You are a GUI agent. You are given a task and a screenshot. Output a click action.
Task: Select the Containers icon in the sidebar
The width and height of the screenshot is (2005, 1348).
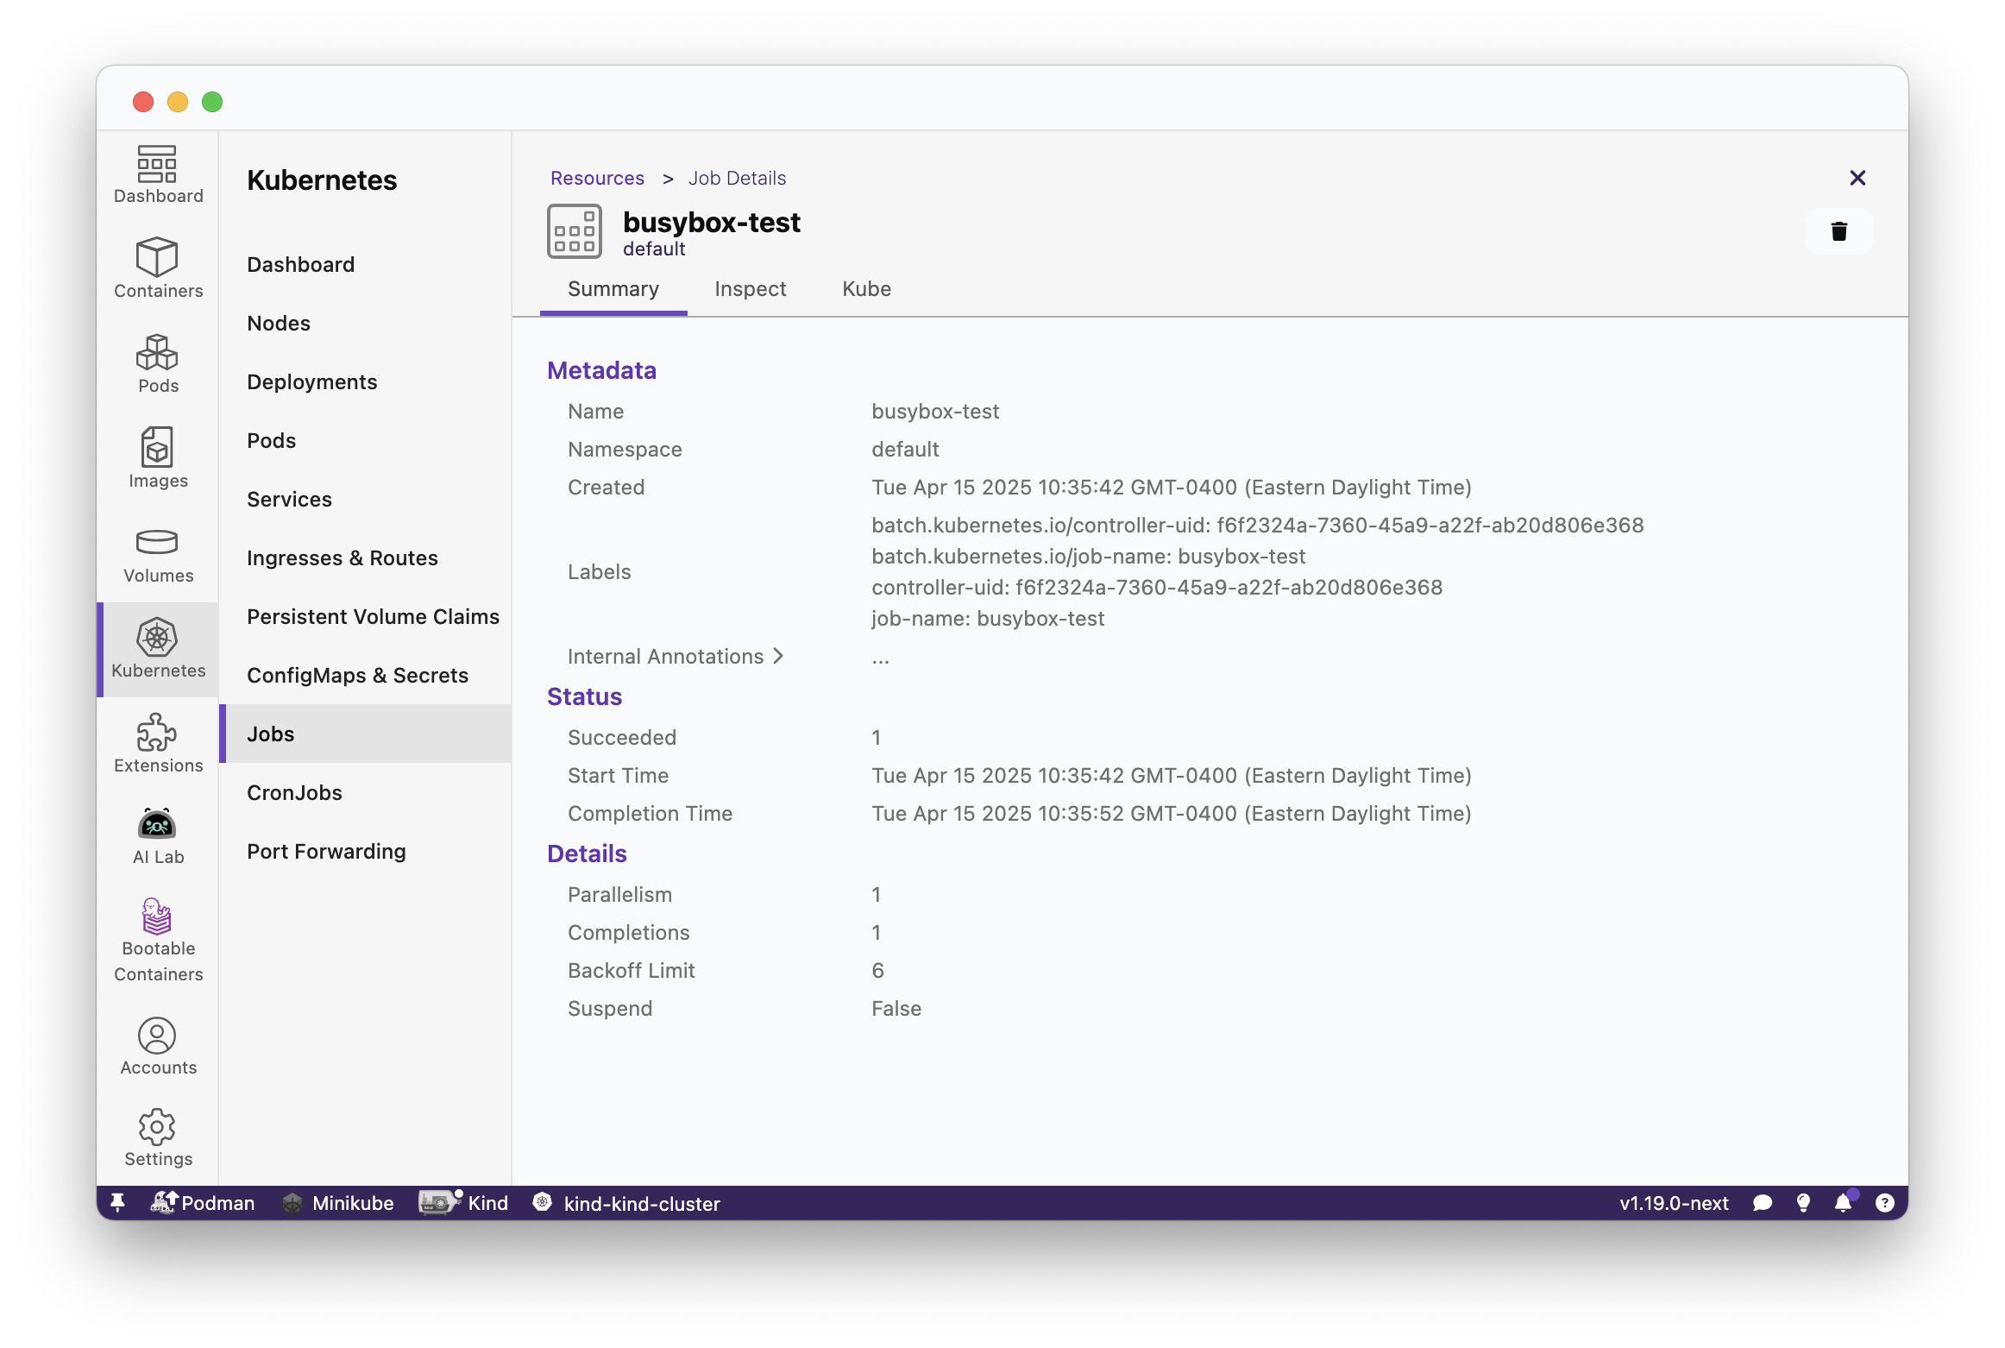tap(157, 268)
